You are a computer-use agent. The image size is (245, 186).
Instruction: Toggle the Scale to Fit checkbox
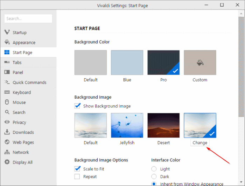(77, 169)
